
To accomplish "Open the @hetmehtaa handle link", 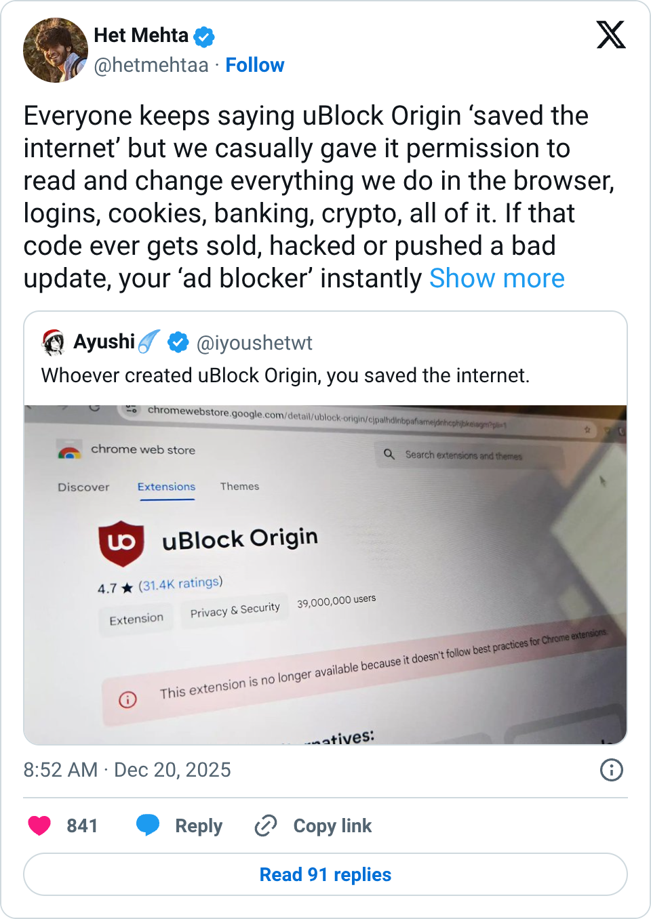I will click(151, 65).
